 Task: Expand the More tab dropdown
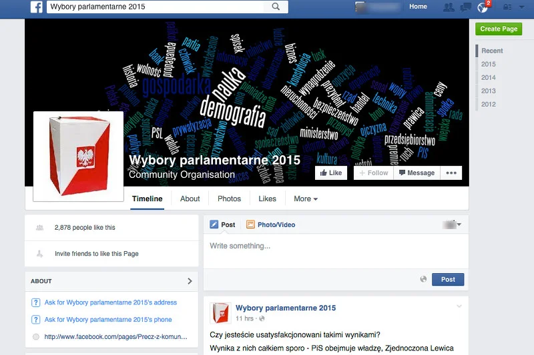pyautogui.click(x=306, y=198)
